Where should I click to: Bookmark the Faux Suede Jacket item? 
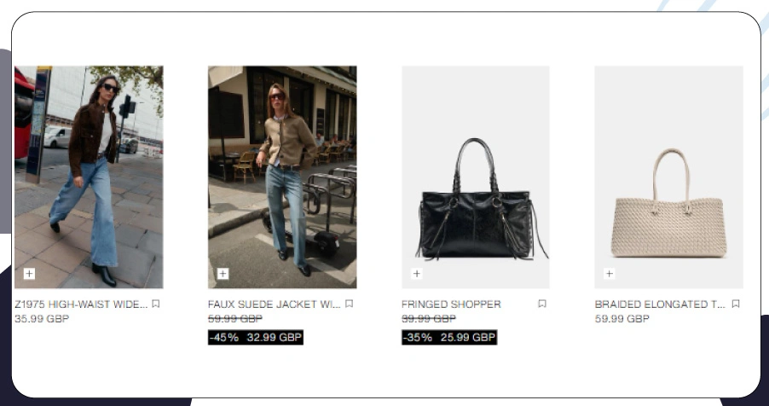pyautogui.click(x=350, y=304)
